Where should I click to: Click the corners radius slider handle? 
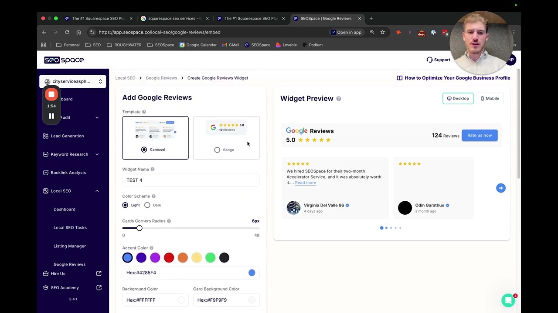(139, 228)
